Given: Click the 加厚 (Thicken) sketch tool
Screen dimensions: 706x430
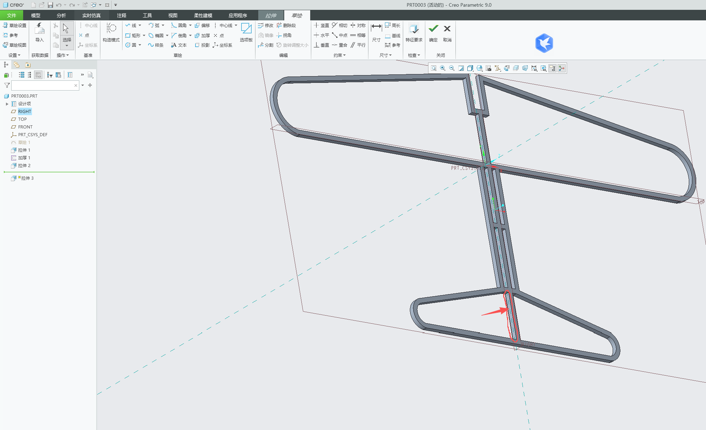Looking at the screenshot, I should [202, 35].
